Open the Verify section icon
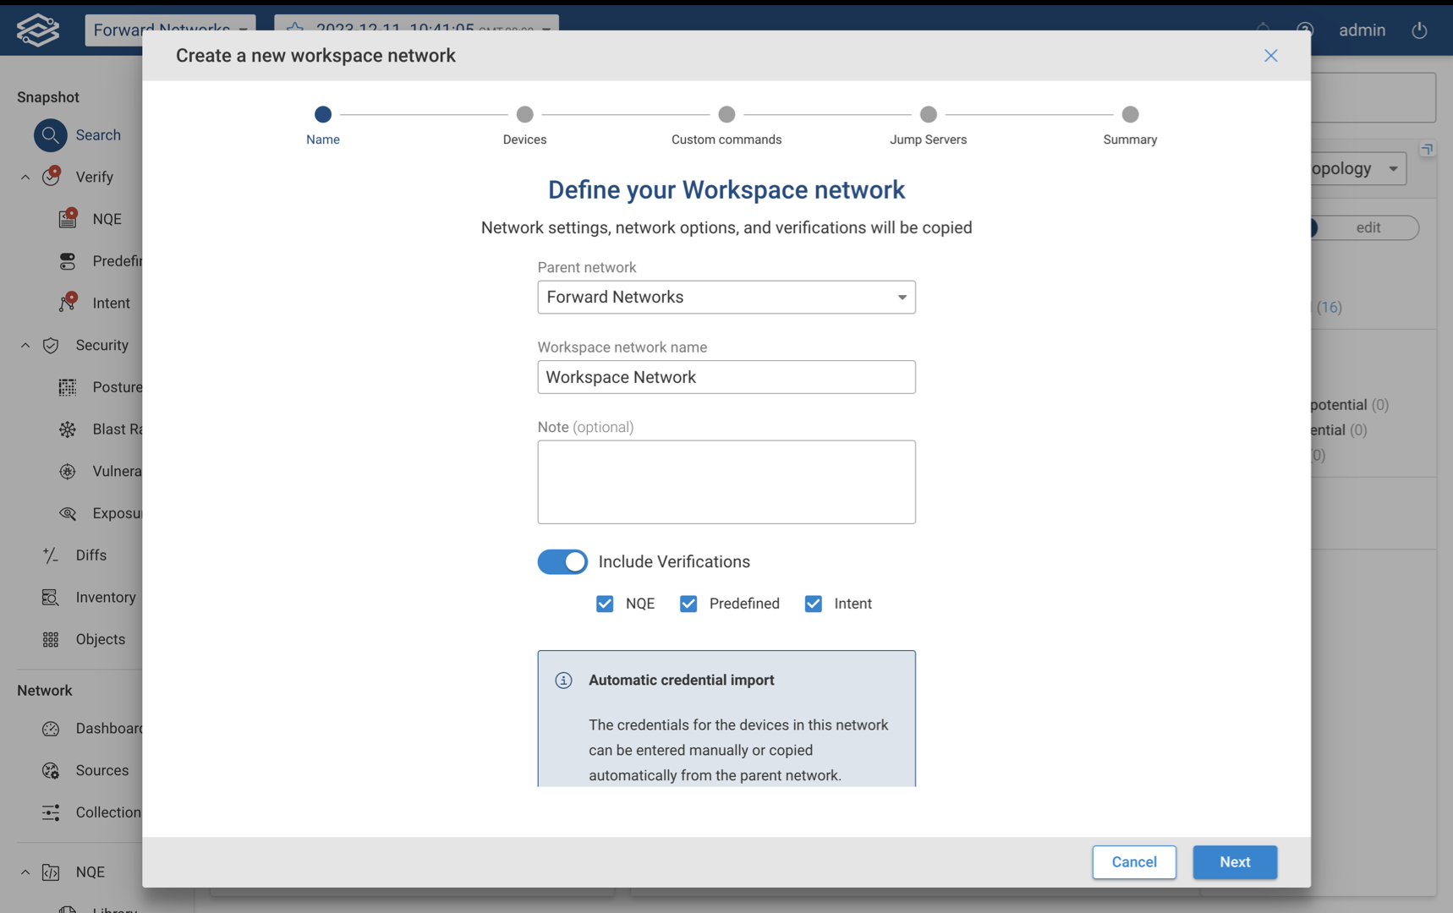The height and width of the screenshot is (913, 1453). point(52,177)
